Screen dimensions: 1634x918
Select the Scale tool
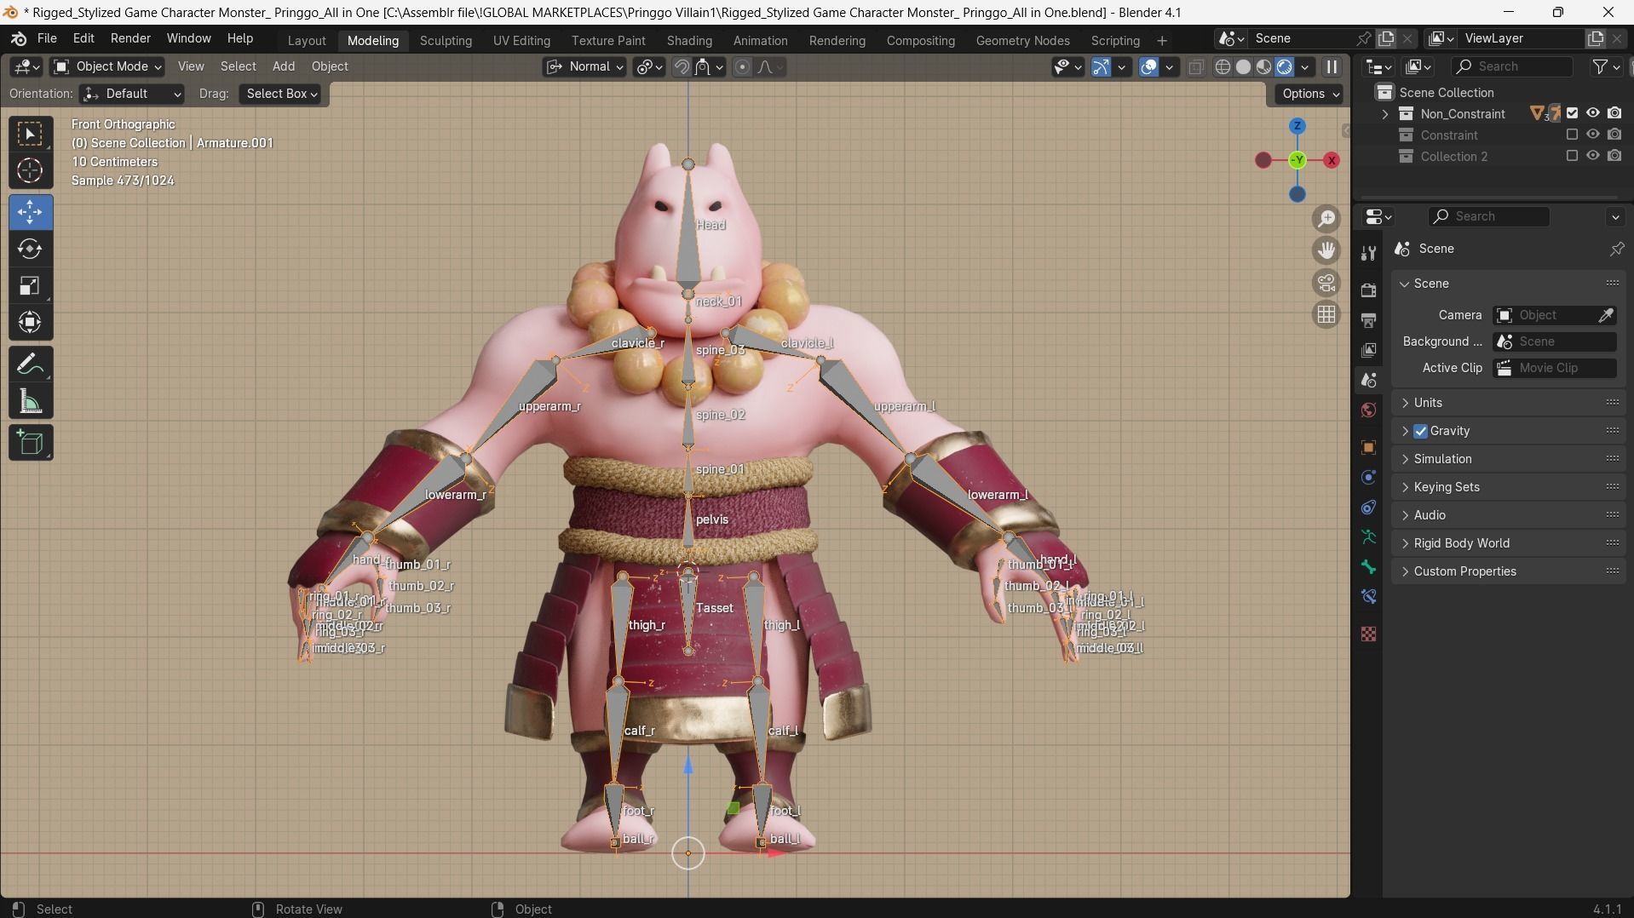pyautogui.click(x=31, y=285)
